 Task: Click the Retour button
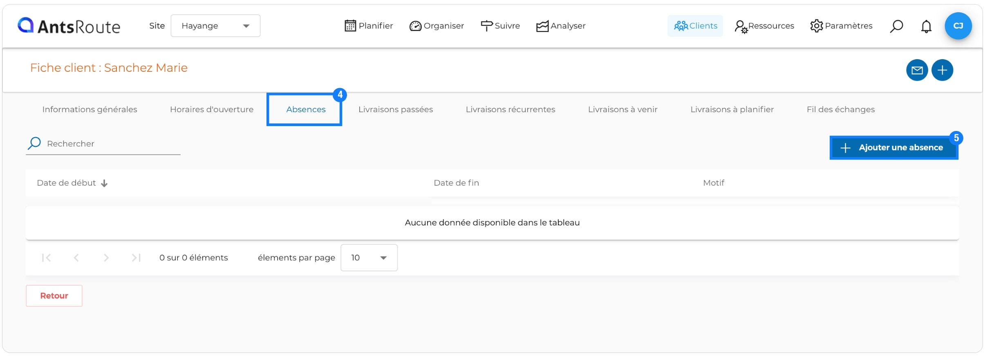pos(54,296)
